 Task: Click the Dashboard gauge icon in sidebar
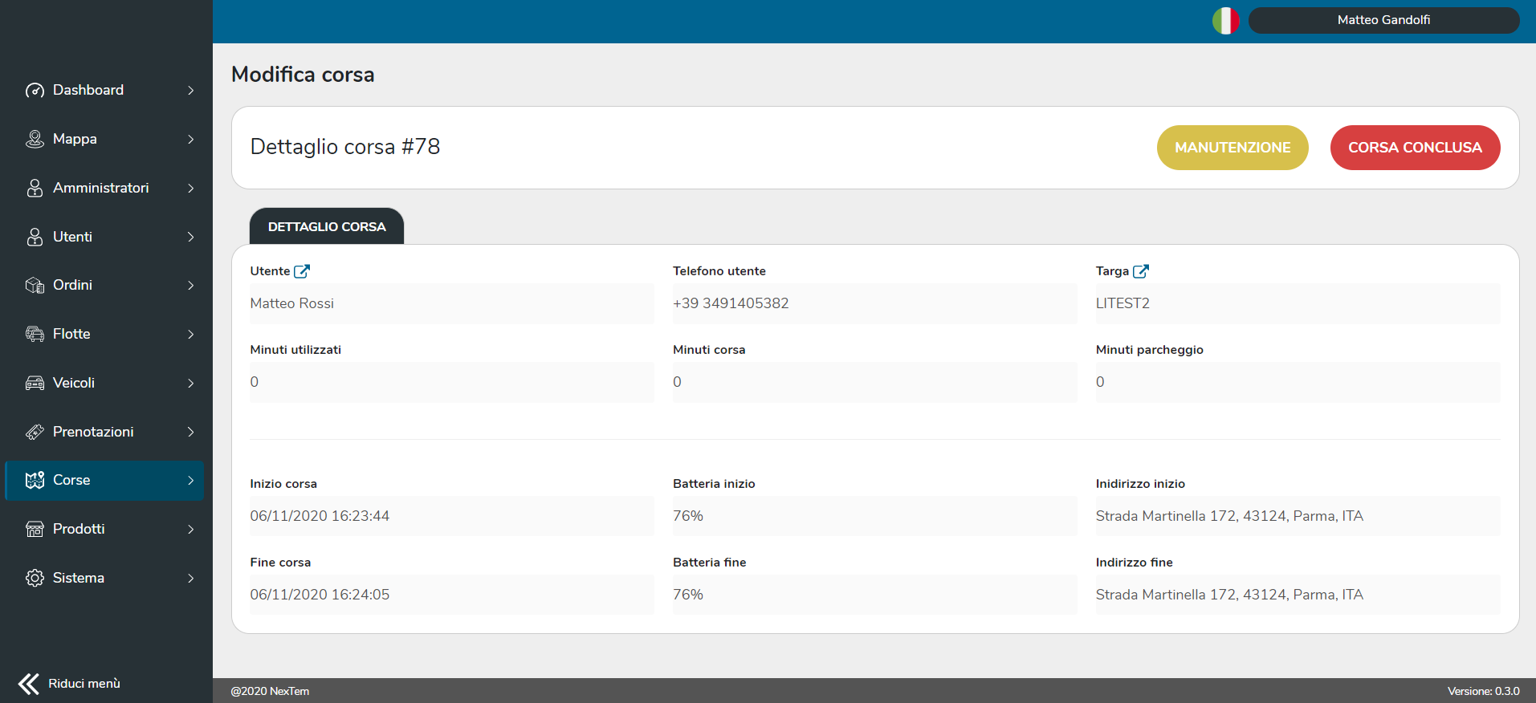coord(35,91)
